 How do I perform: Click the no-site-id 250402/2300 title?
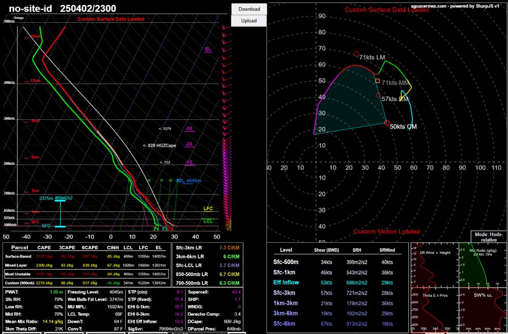62,9
